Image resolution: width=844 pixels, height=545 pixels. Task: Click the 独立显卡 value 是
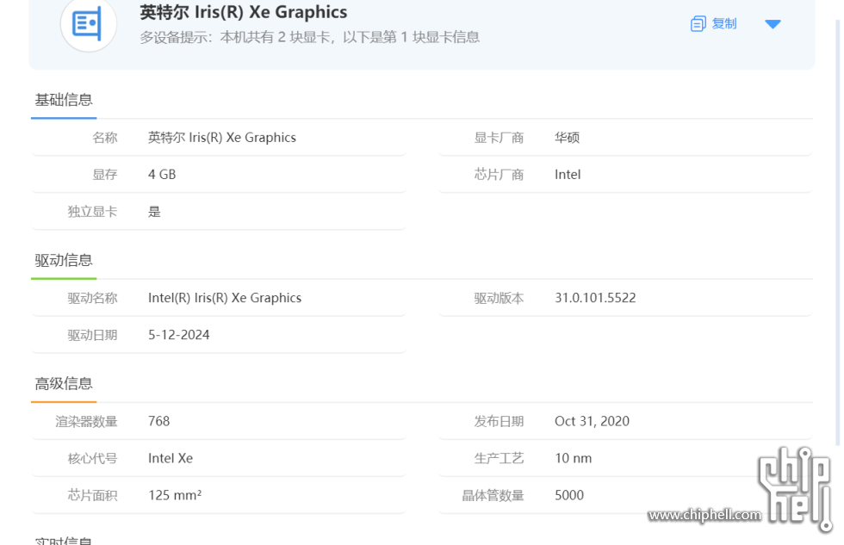point(154,212)
